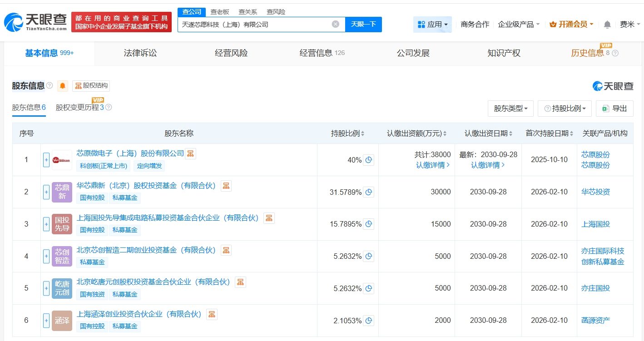Expand row 3 上海国投先导 plus toggle
Screen dimensions: 644x341
click(46, 224)
